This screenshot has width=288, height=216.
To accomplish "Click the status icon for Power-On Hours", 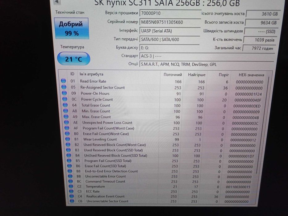I will (x=64, y=93).
